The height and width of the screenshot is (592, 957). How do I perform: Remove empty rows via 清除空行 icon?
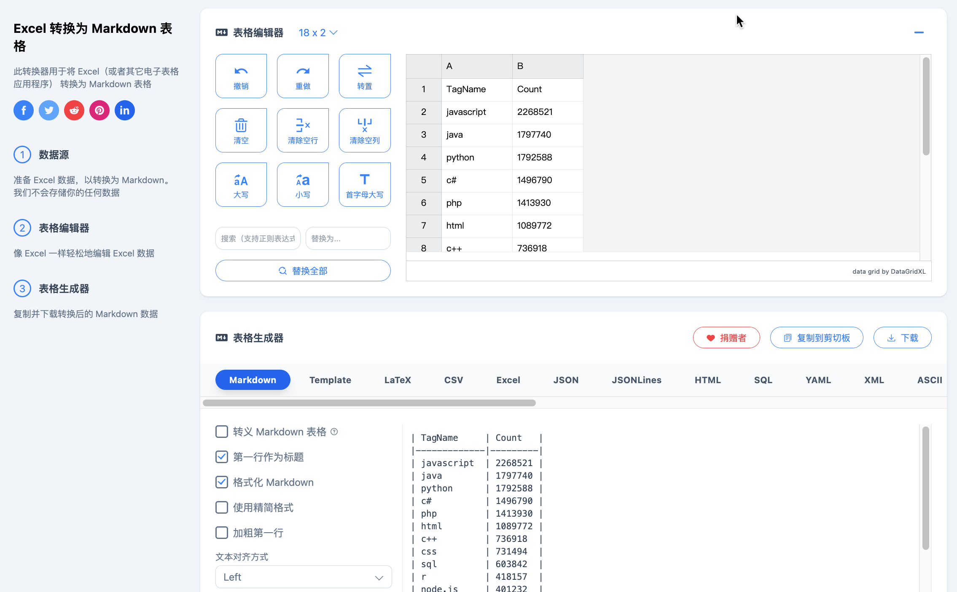(x=303, y=131)
